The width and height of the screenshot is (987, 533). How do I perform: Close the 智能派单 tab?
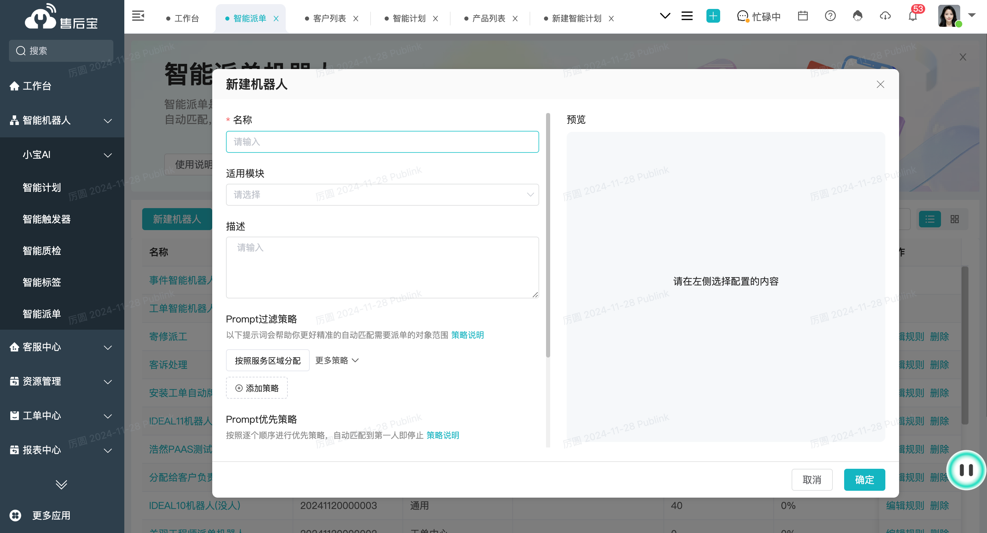pyautogui.click(x=276, y=19)
